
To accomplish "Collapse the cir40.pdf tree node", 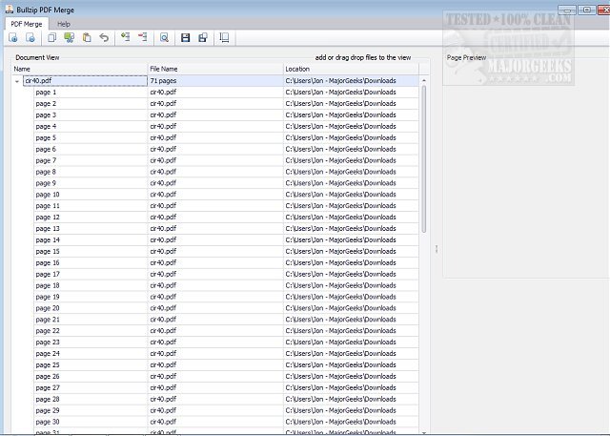I will 17,81.
